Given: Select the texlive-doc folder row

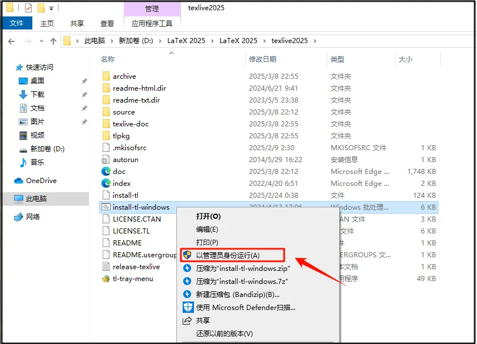Looking at the screenshot, I should pos(269,124).
